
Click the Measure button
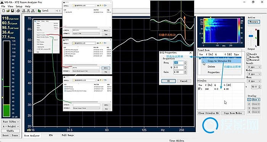254,22
